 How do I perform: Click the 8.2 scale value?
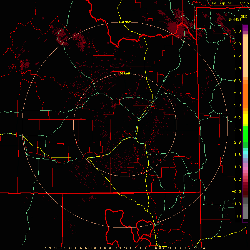coord(237,56)
